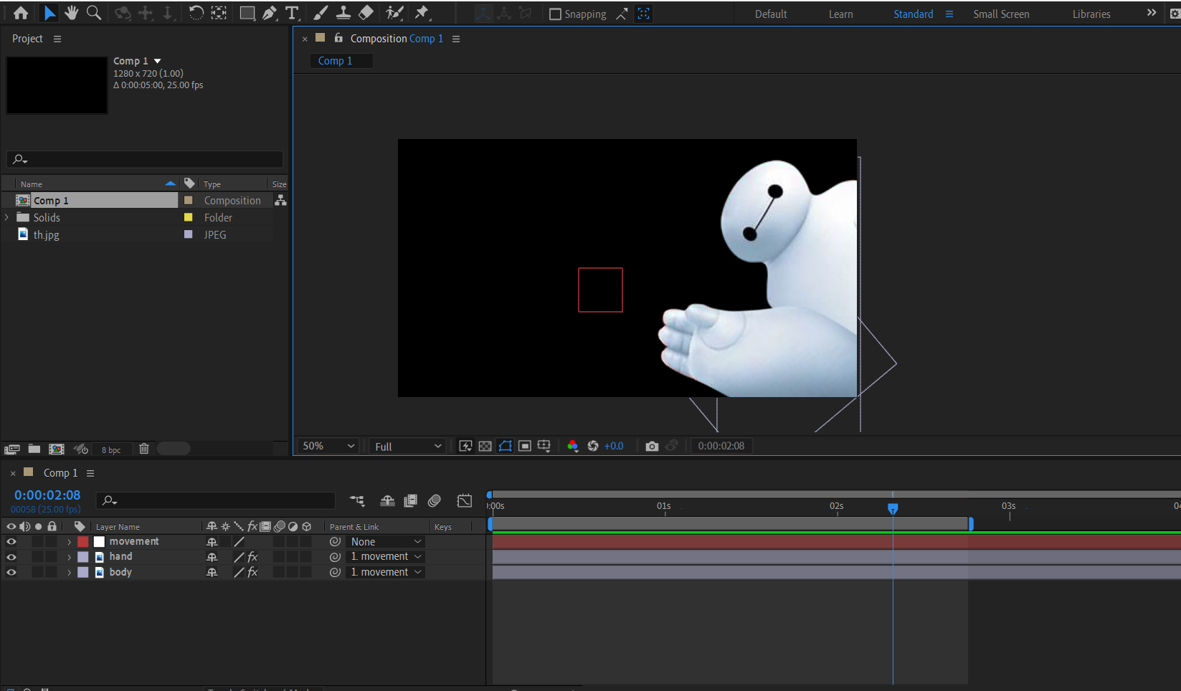Toggle the composition viewer lock icon
This screenshot has width=1181, height=691.
(x=338, y=38)
